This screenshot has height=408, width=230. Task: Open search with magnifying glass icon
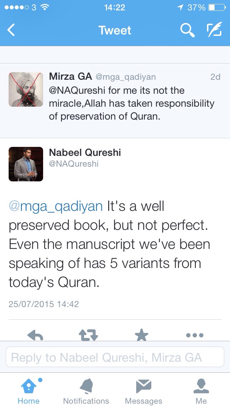pos(187,30)
